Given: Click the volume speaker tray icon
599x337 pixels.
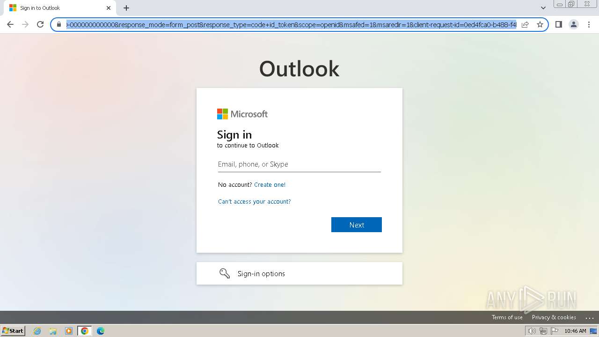Looking at the screenshot, I should (532, 331).
